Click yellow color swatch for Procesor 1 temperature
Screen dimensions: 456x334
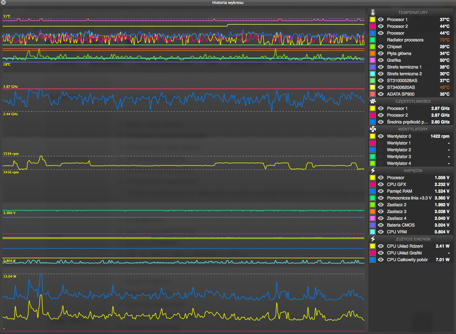point(373,20)
